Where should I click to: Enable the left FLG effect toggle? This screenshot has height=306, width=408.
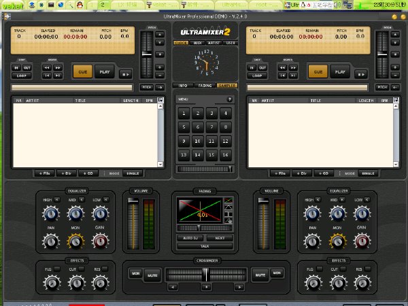pyautogui.click(x=57, y=269)
